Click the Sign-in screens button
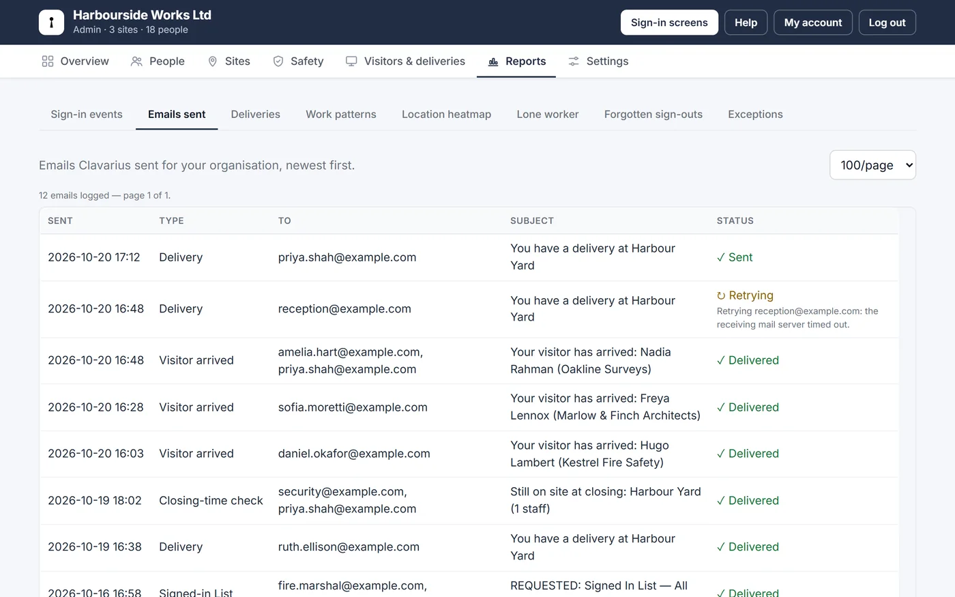The width and height of the screenshot is (955, 597). pos(669,23)
